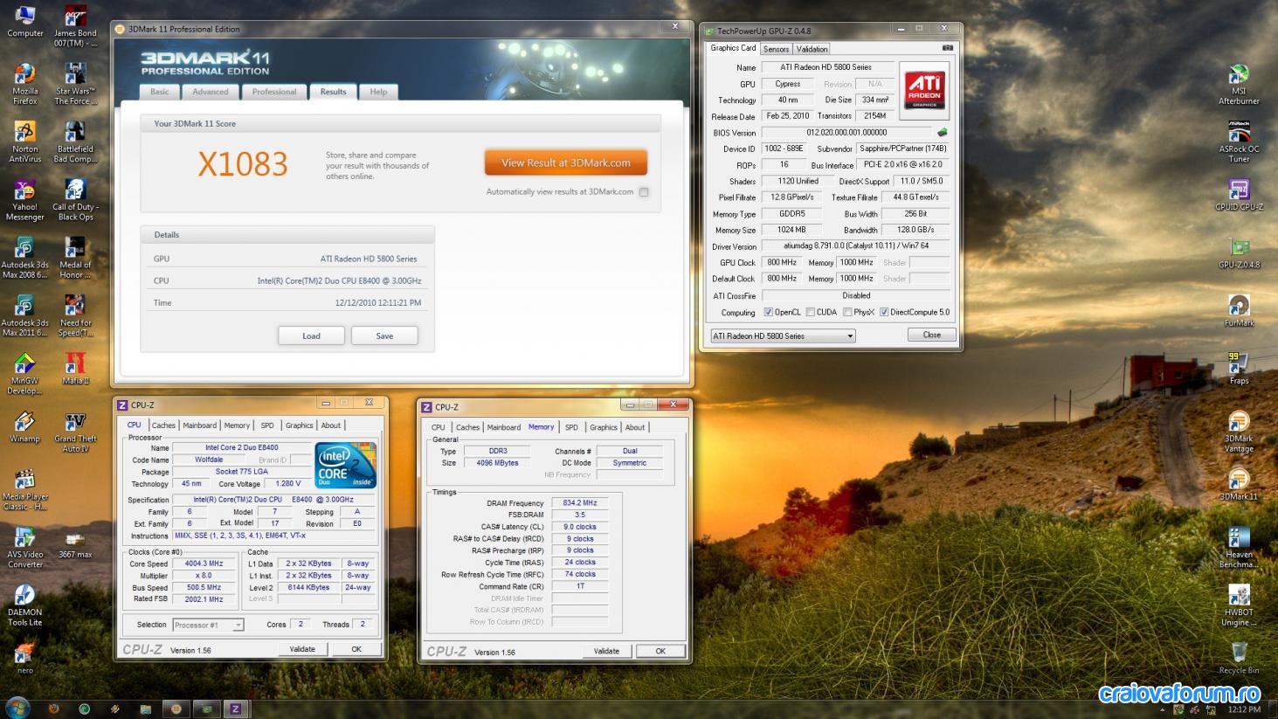1278x719 pixels.
Task: Click Load button in 3DMark details
Action: click(x=311, y=335)
